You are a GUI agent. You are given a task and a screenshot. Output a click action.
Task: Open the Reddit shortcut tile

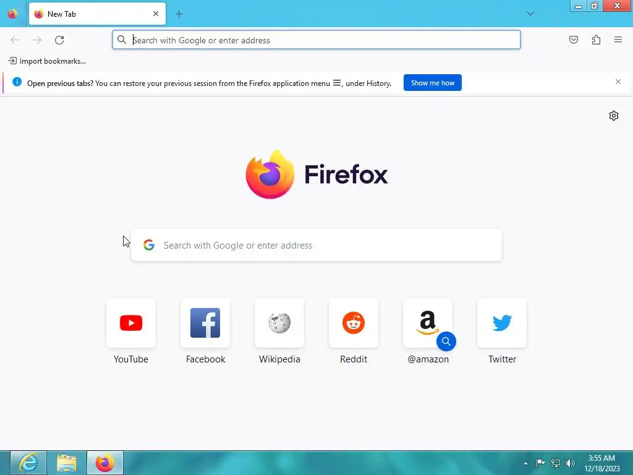[x=354, y=323]
